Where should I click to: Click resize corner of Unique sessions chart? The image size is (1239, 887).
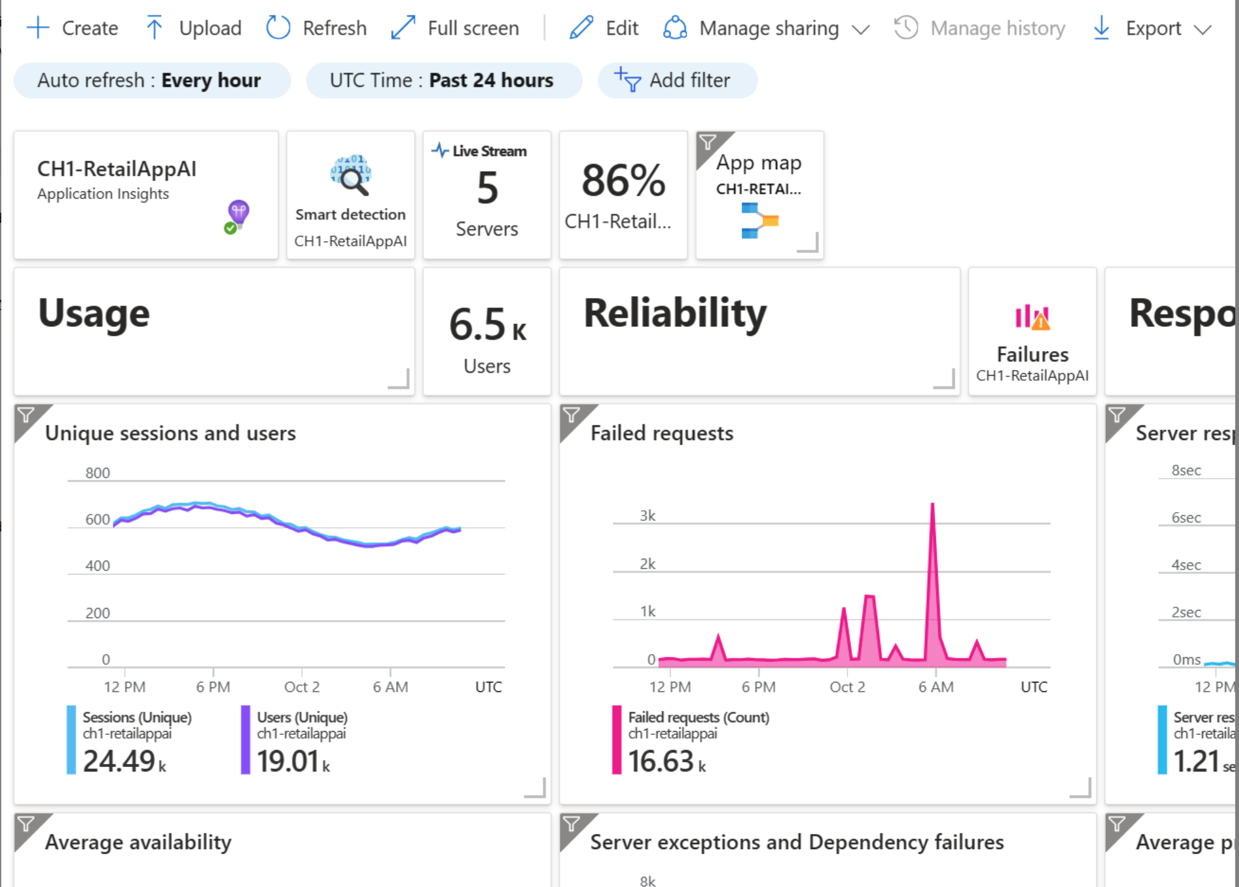536,788
